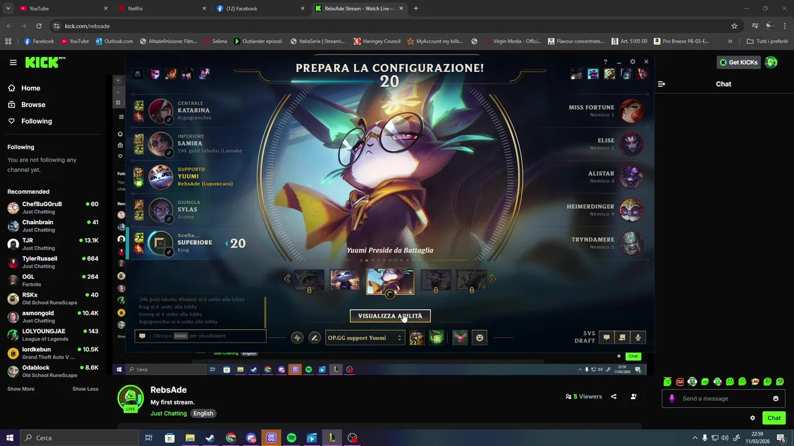
Task: Click the Send a message field
Action: point(723,398)
